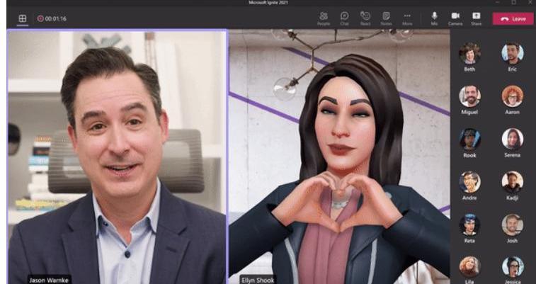Viewport: 536px width, 284px height.
Task: Click the Jason Warnke name label
Action: (x=50, y=280)
